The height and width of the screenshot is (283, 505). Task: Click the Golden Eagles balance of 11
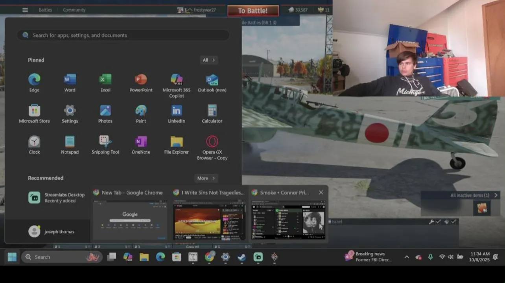coord(323,10)
